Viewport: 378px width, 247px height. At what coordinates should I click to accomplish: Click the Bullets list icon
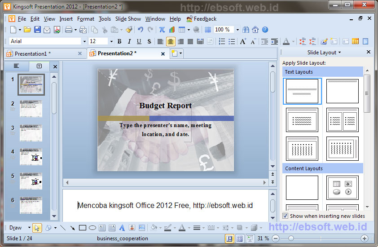[232, 41]
